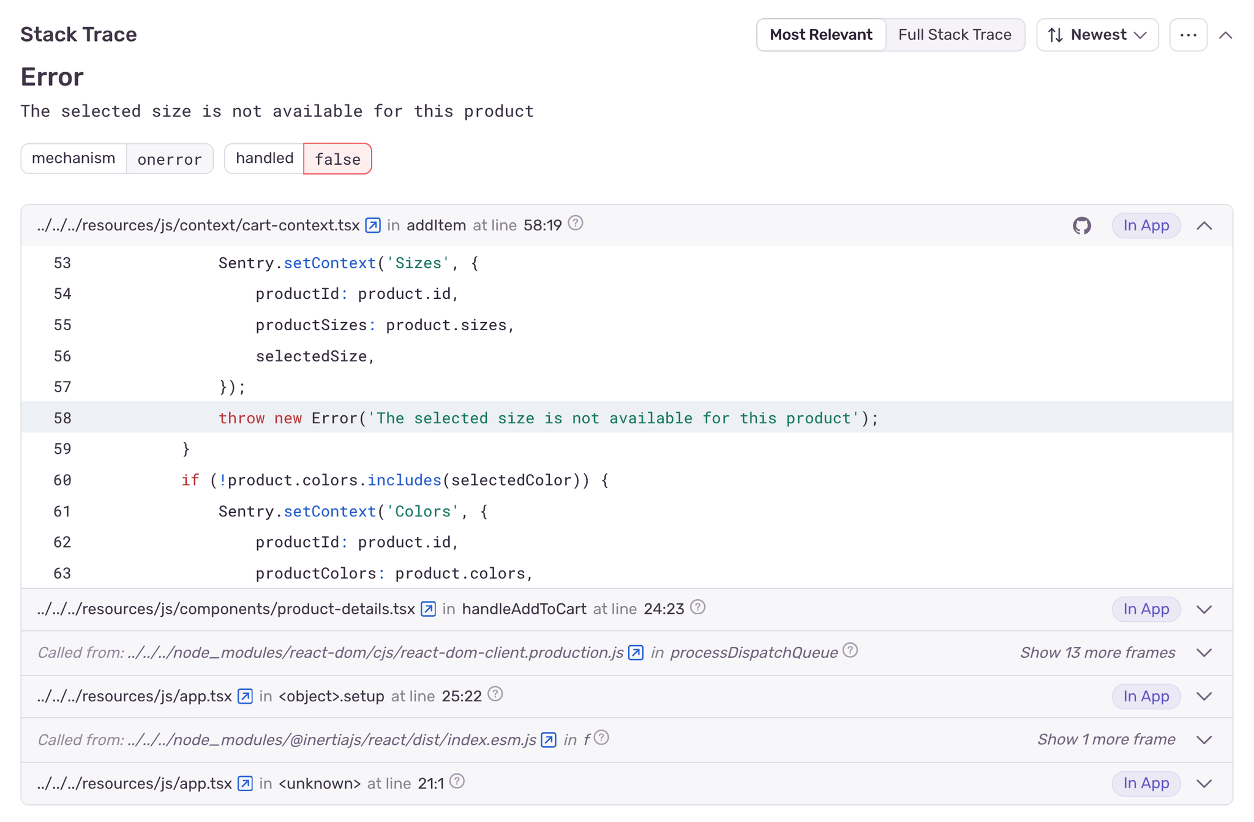Click In App badge on product-details.tsx frame
Screen dimensions: 1254x822
(x=1146, y=609)
